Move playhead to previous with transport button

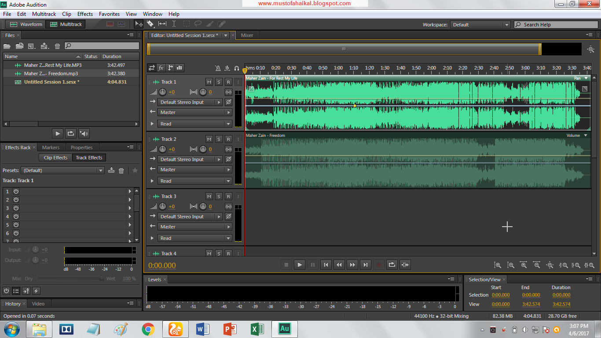326,265
